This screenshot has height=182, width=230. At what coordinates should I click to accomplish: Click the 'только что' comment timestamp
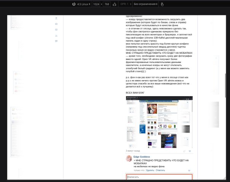(139, 170)
